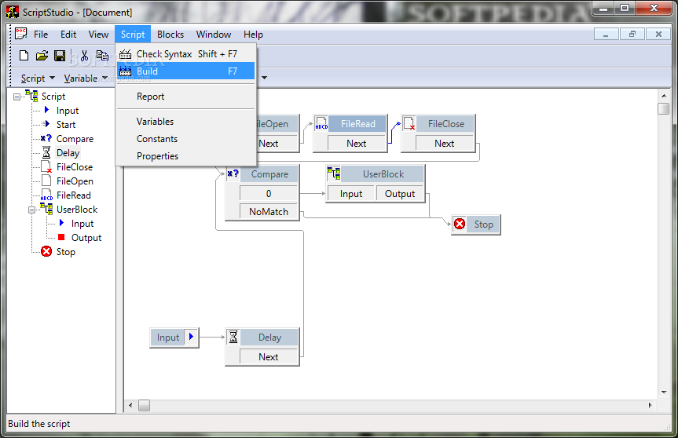This screenshot has height=438, width=678.
Task: Click the Script root tree icon
Action: [31, 96]
